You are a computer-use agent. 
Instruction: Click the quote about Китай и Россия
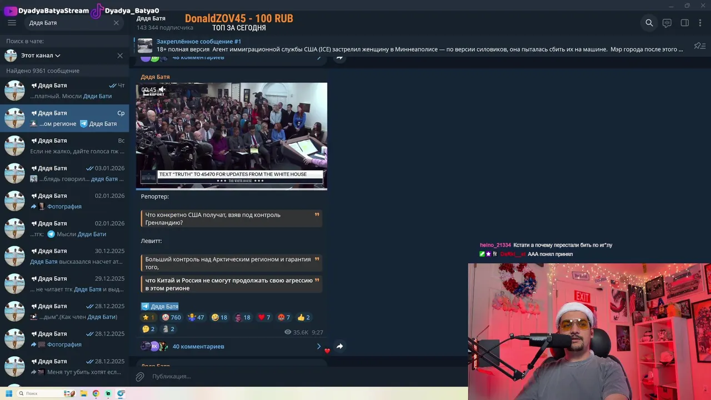[231, 284]
